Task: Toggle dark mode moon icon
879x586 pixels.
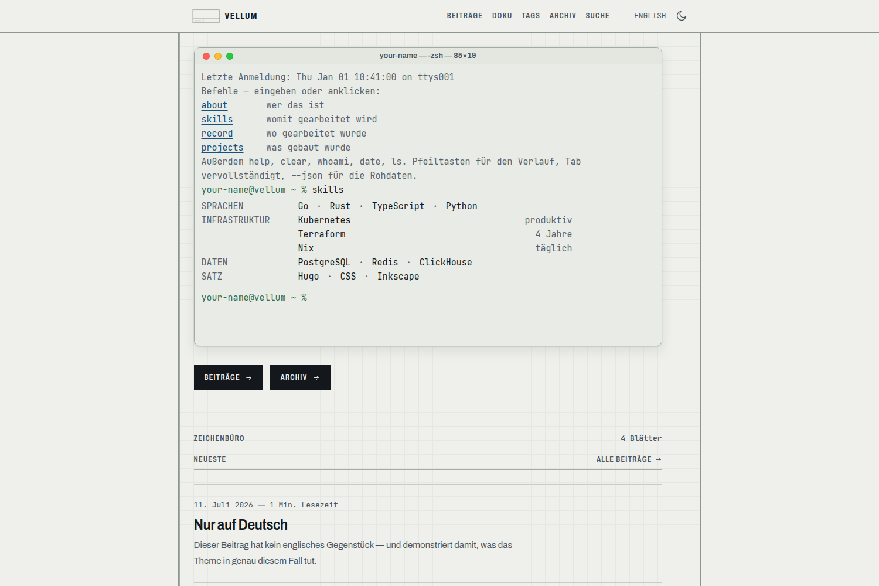Action: (682, 16)
